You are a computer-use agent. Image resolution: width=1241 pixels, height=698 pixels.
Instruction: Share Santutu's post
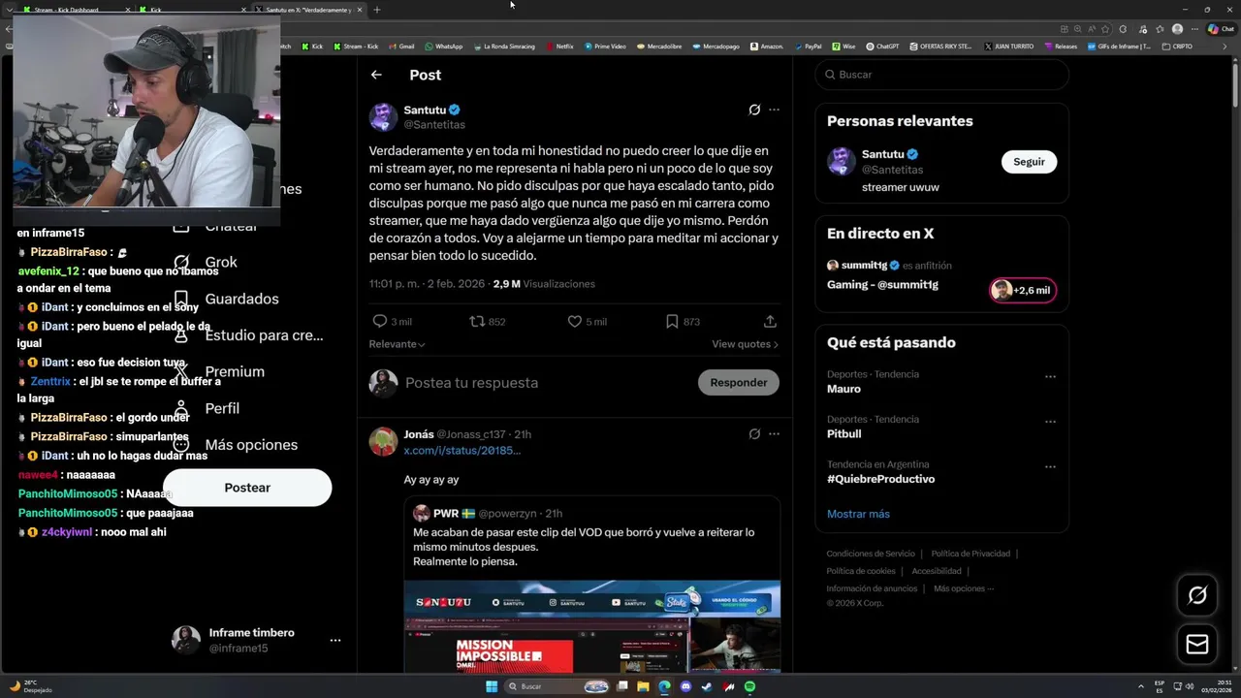770,322
